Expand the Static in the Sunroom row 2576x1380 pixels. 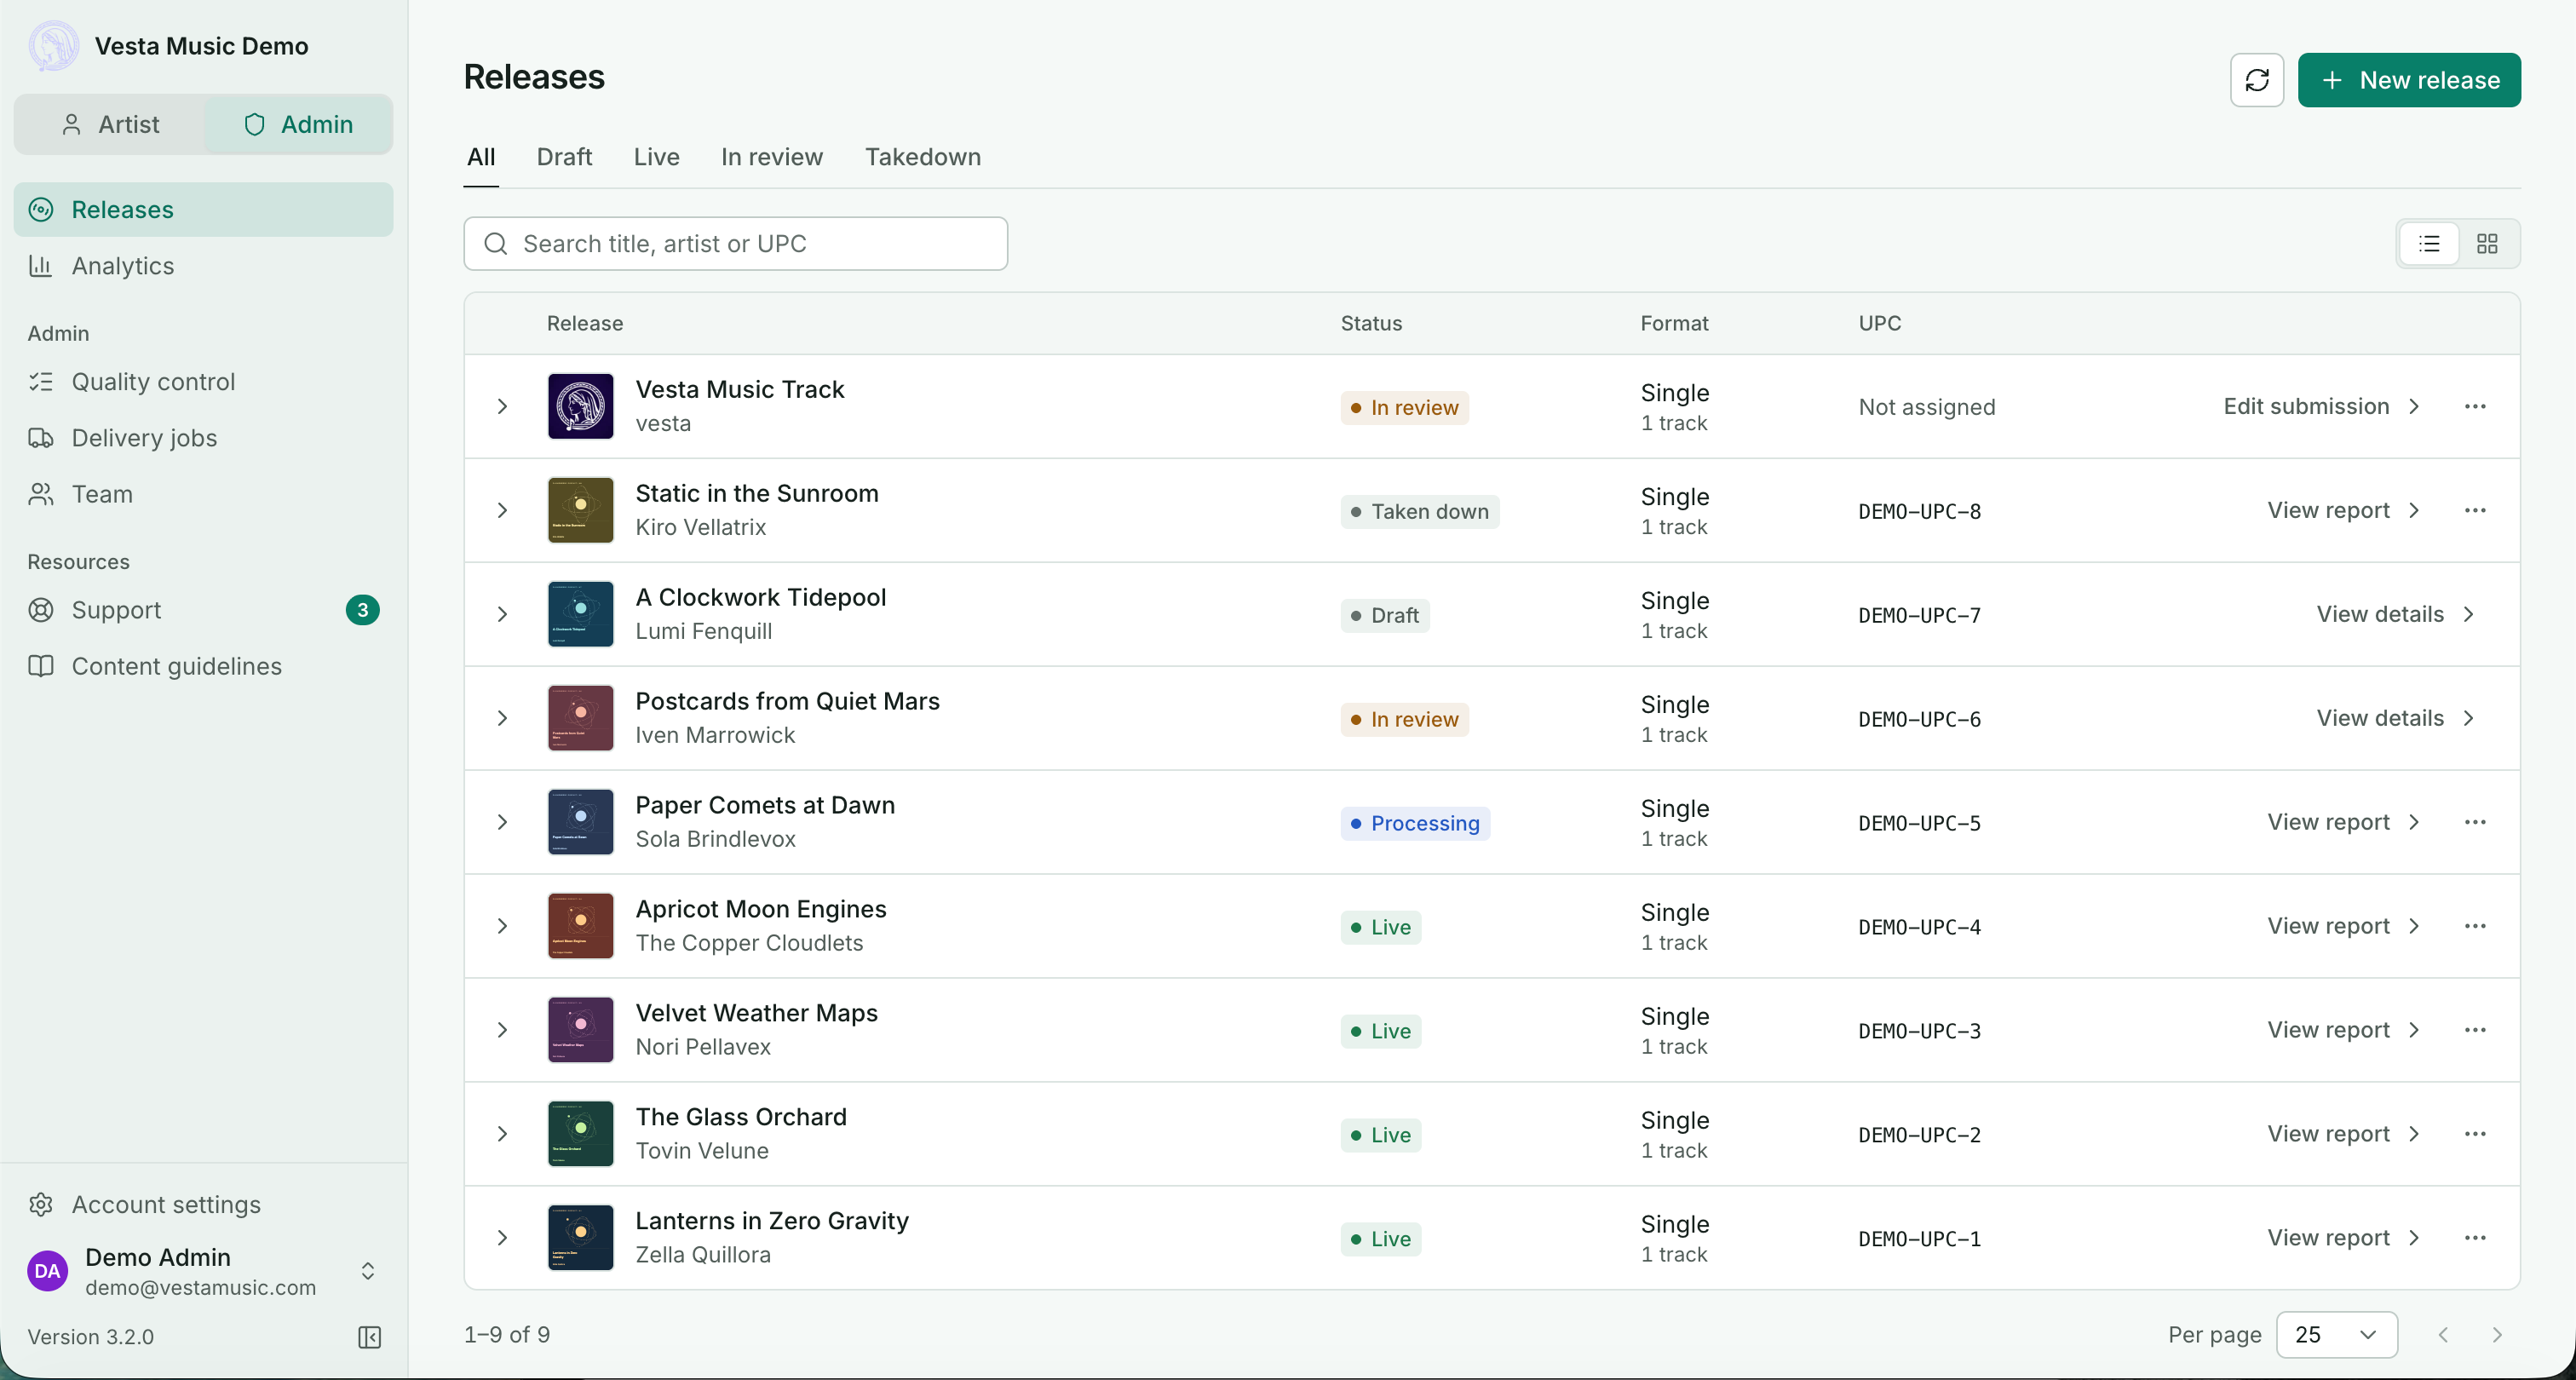pos(502,510)
